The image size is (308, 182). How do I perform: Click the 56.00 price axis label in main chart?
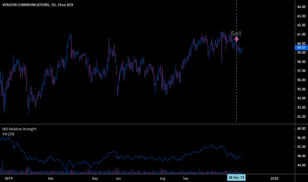tap(301, 80)
